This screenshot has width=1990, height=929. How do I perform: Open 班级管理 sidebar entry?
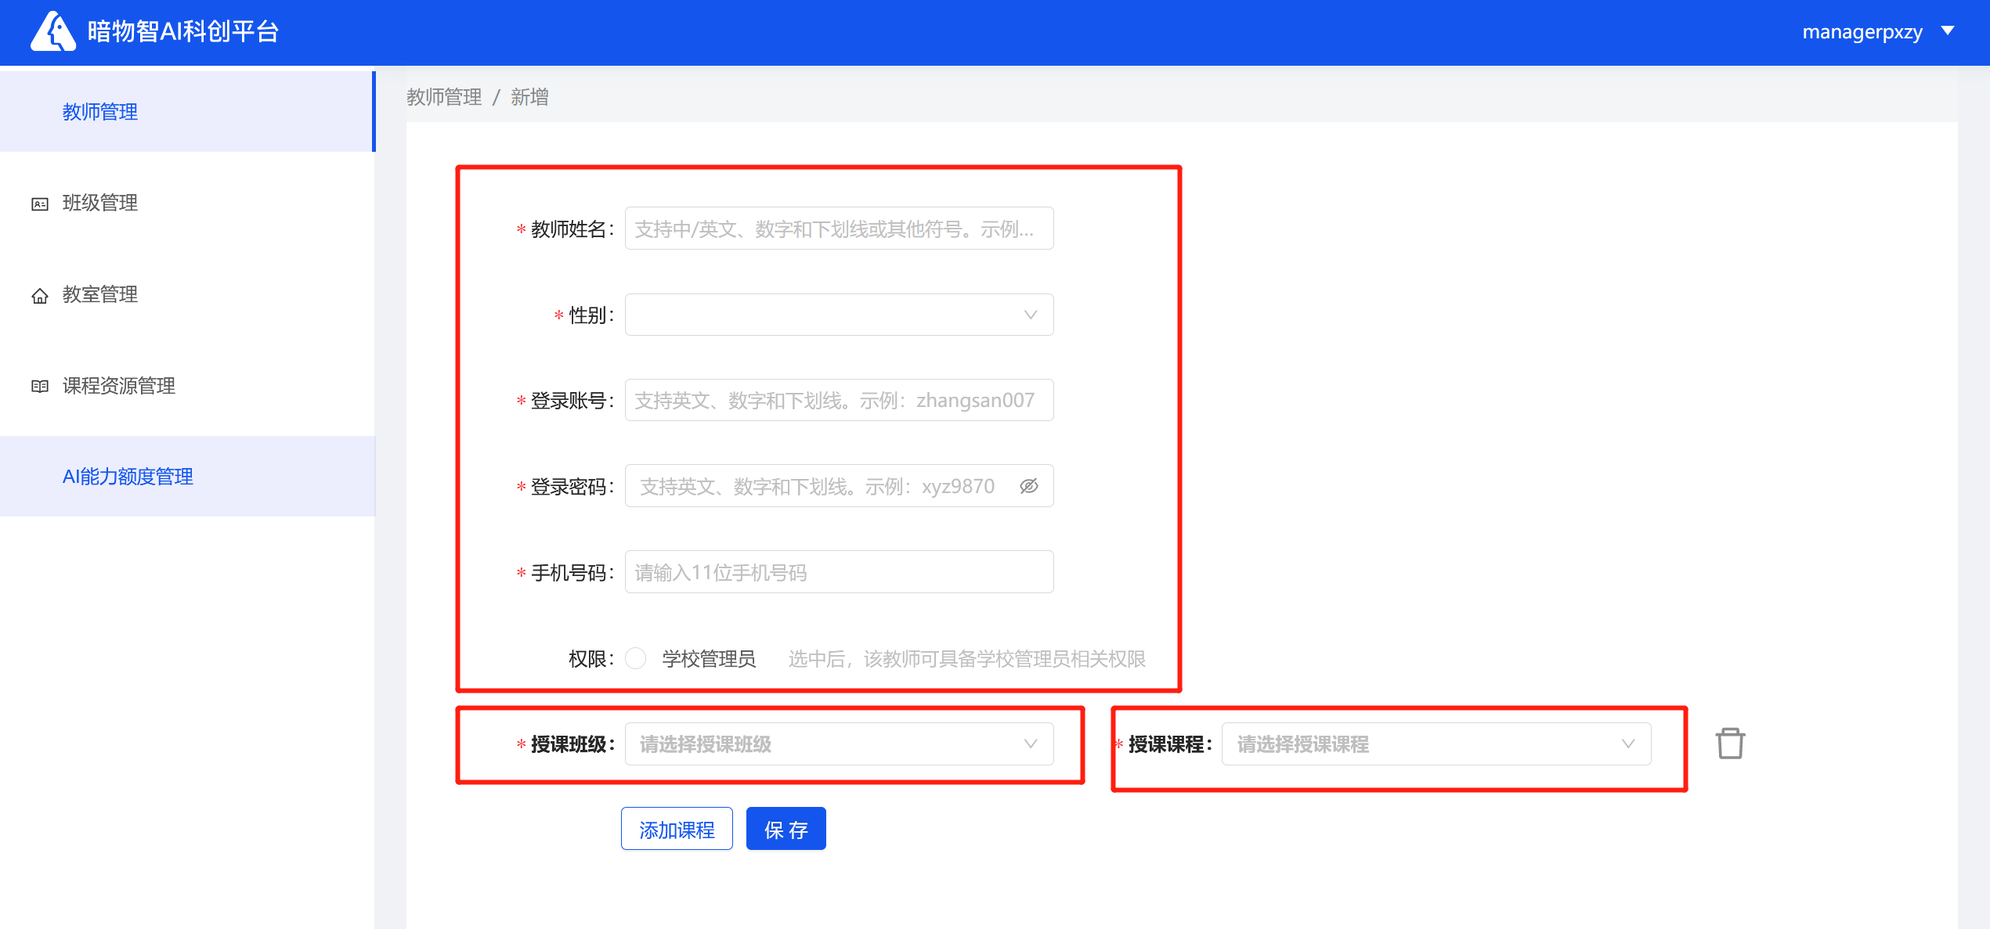(x=100, y=203)
